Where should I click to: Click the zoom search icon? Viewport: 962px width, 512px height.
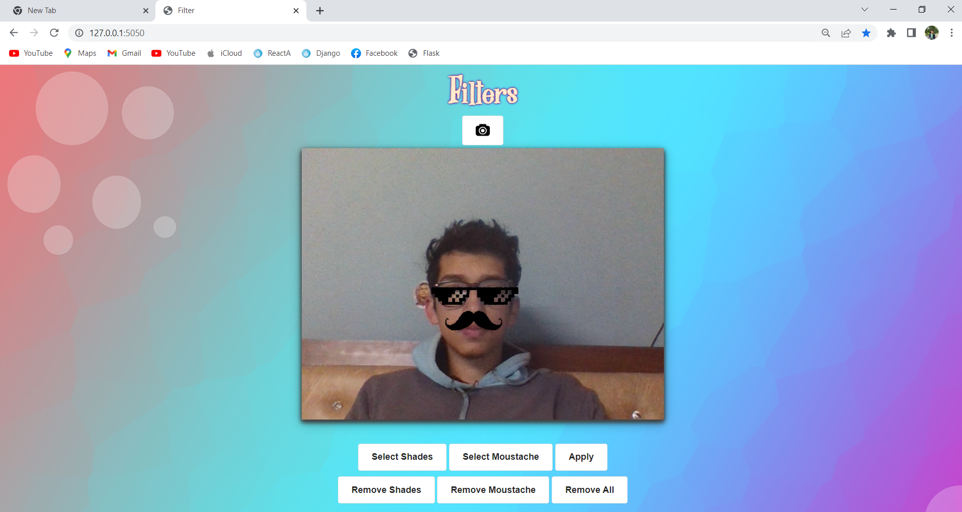(x=825, y=33)
